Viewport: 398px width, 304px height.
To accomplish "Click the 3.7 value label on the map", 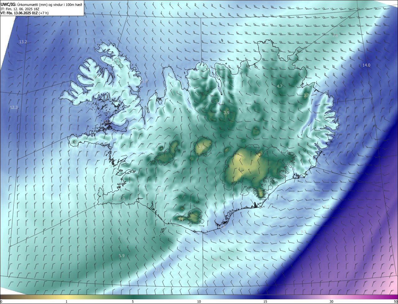I will pos(306,95).
